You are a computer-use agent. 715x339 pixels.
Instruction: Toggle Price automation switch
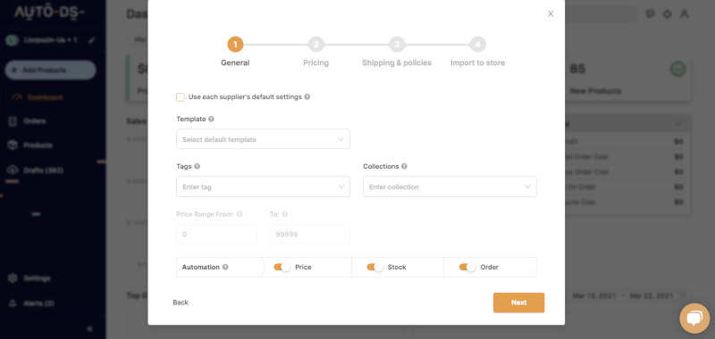[x=282, y=267]
